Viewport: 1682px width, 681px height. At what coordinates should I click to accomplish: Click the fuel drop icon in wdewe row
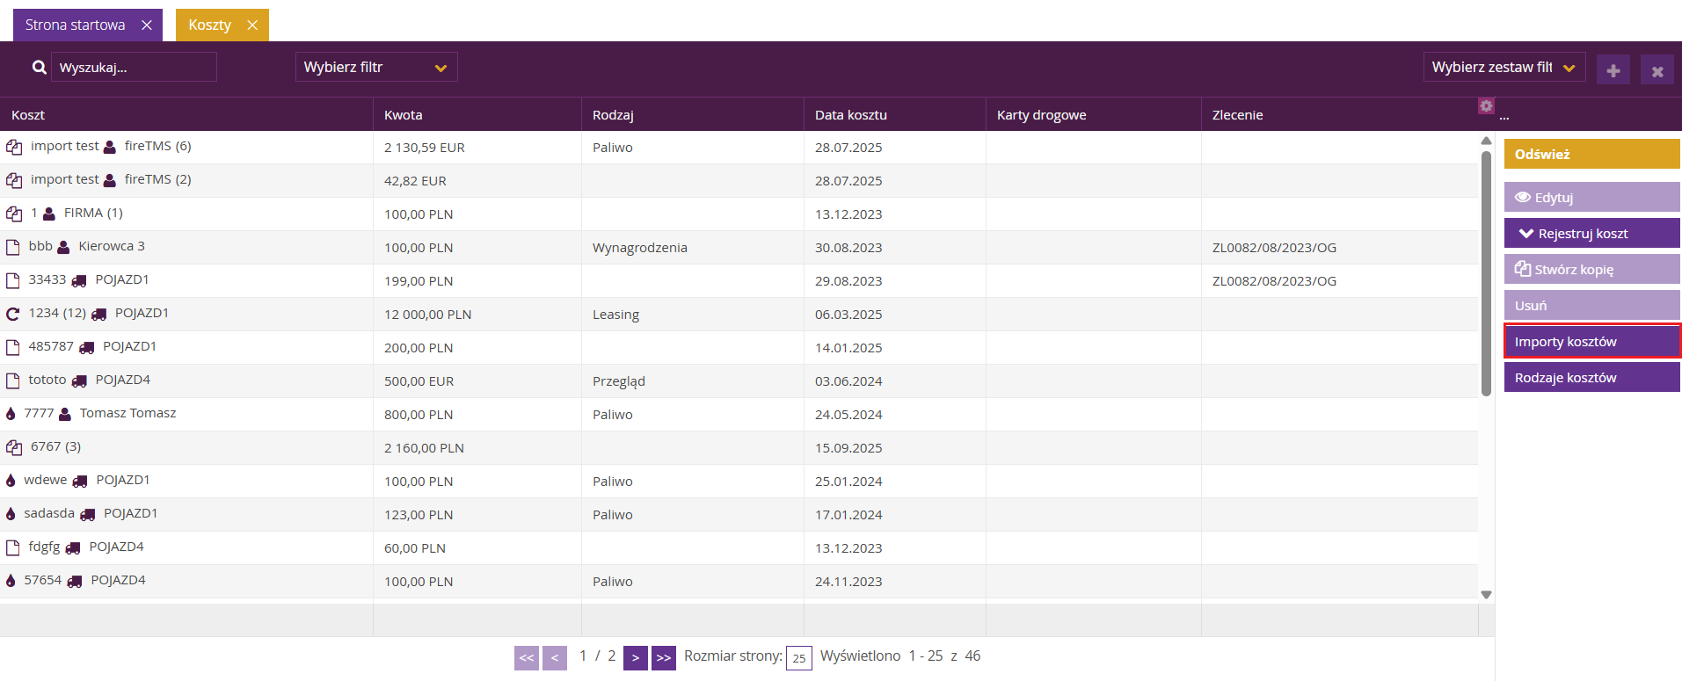(x=11, y=481)
